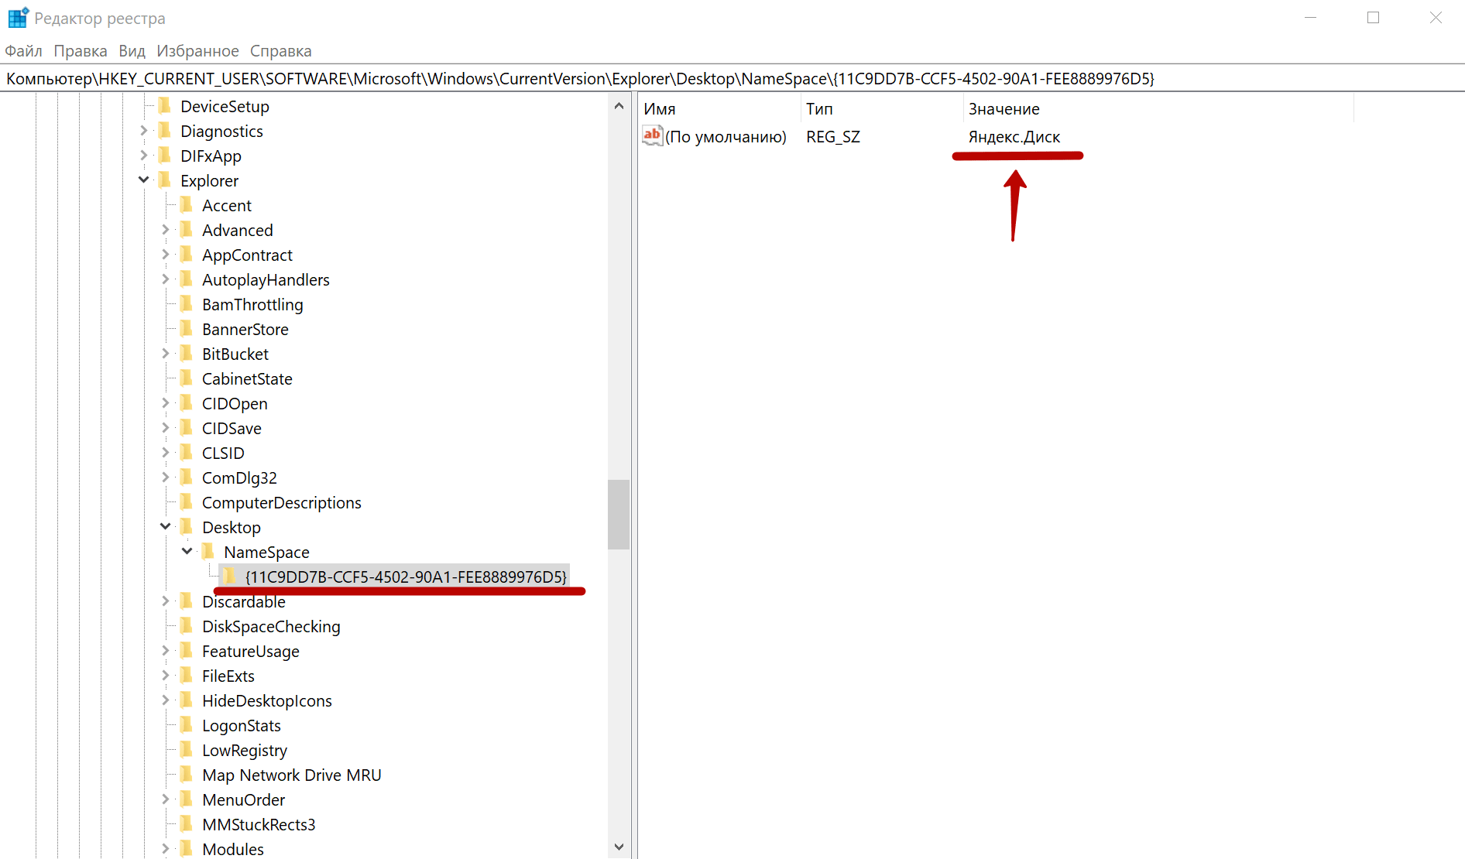The width and height of the screenshot is (1465, 859).
Task: Click the {11C9DD7B-CCF5-4502-90A1-FEE8889976D5} folder icon
Action: click(229, 577)
